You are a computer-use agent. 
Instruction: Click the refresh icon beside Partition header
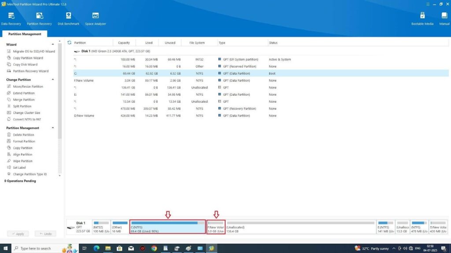click(70, 43)
